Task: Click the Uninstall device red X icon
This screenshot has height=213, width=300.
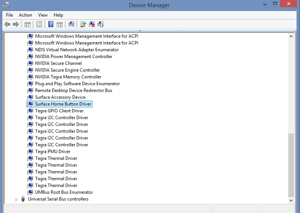Action: [x=92, y=24]
